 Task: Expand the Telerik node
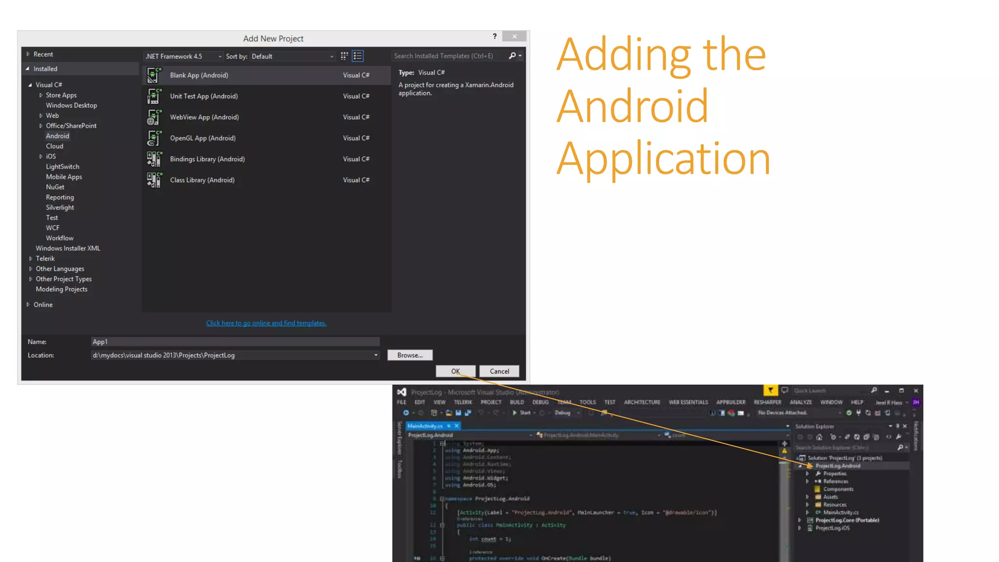pos(31,259)
